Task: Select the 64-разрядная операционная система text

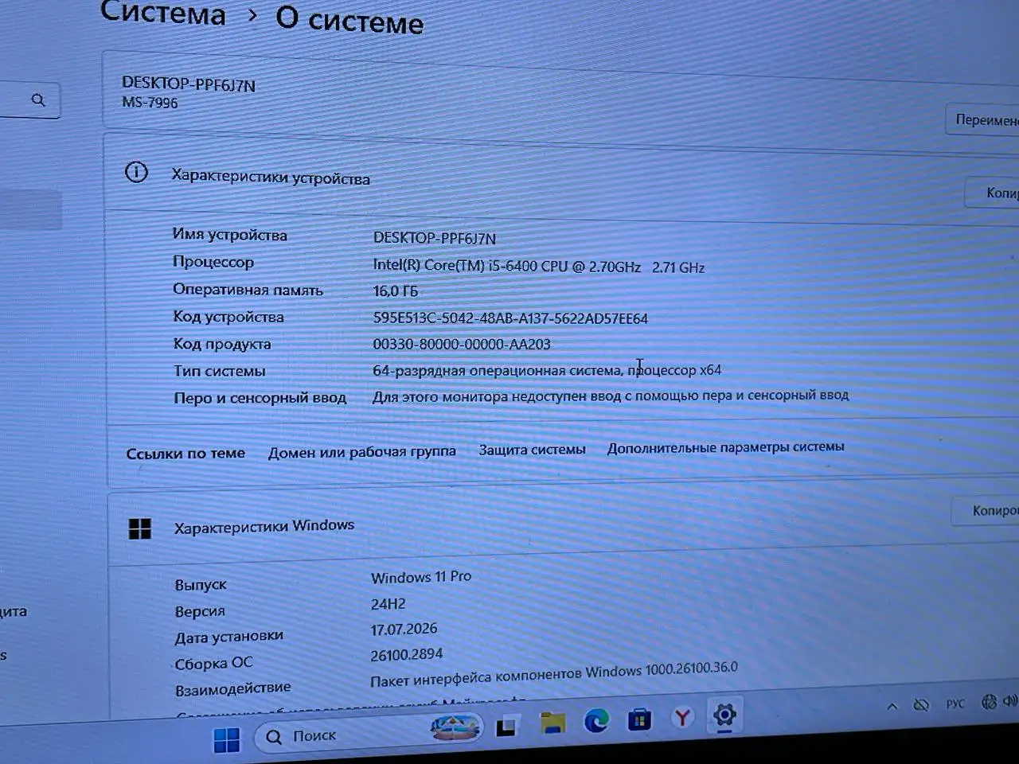Action: pos(547,370)
